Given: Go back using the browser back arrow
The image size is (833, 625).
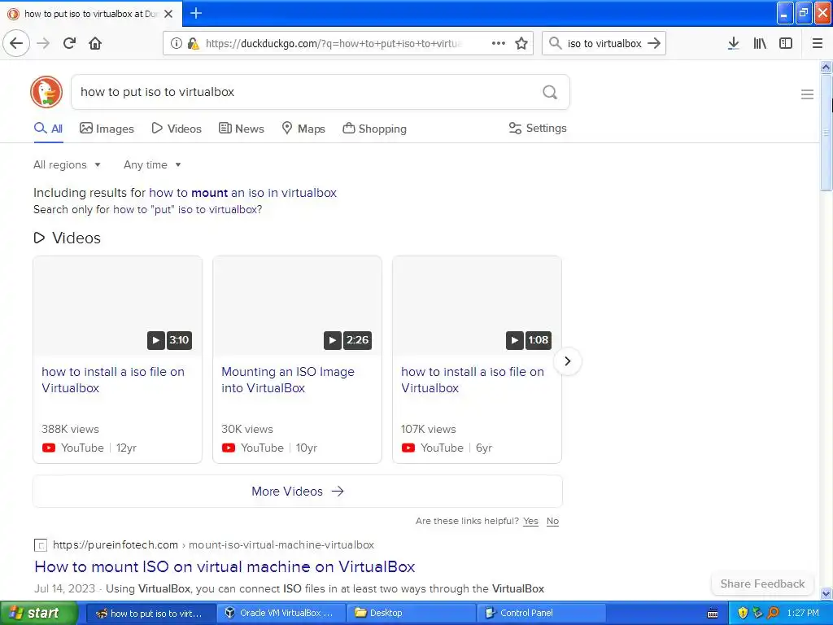Looking at the screenshot, I should tap(16, 43).
